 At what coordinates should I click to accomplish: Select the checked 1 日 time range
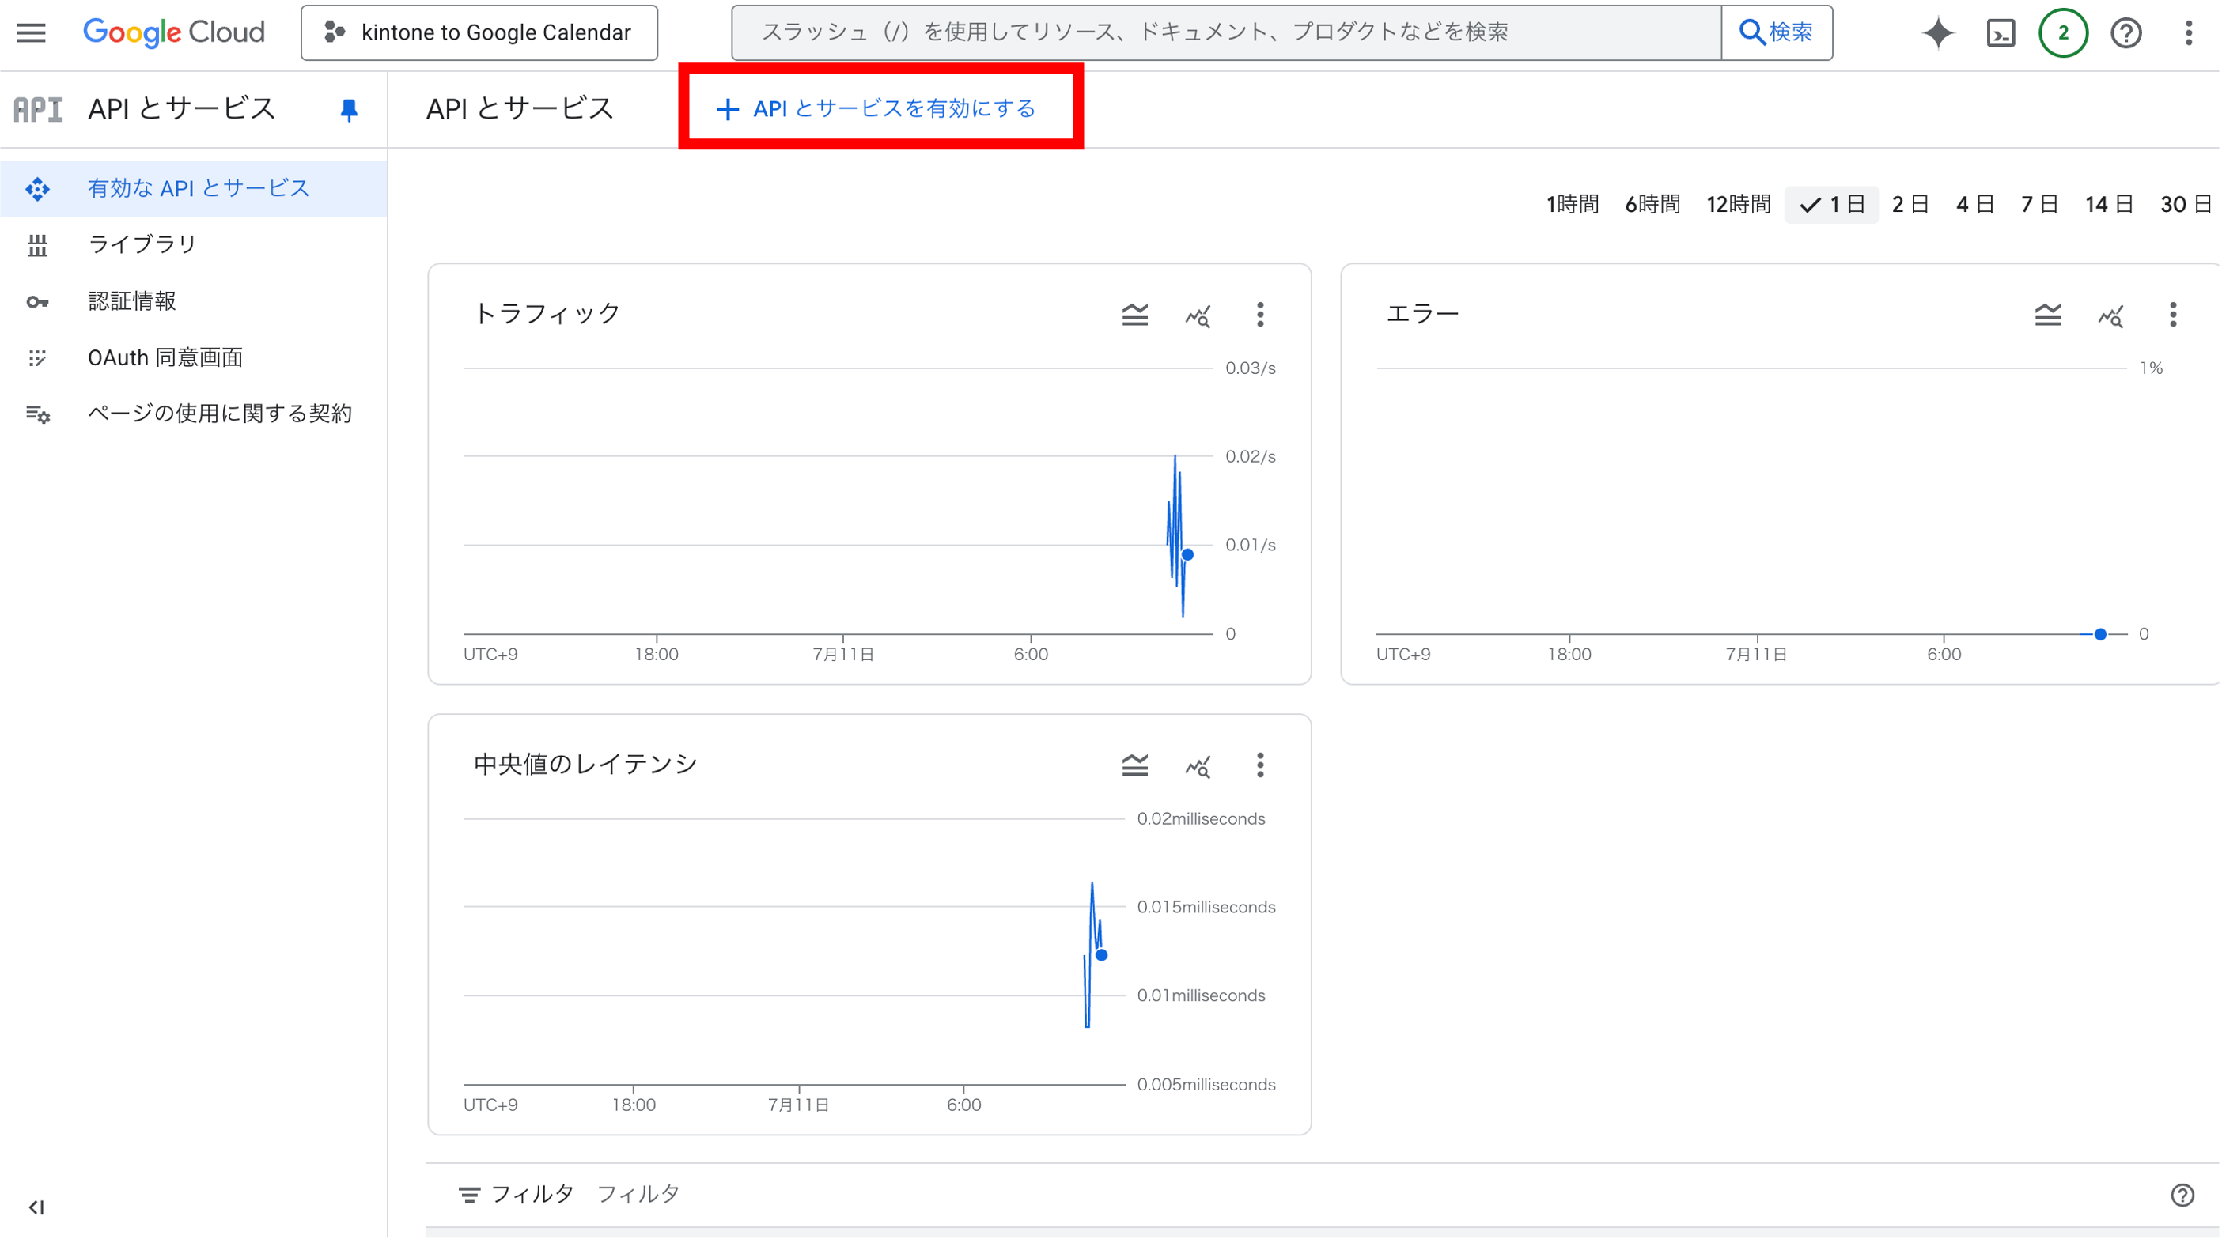click(x=1832, y=206)
